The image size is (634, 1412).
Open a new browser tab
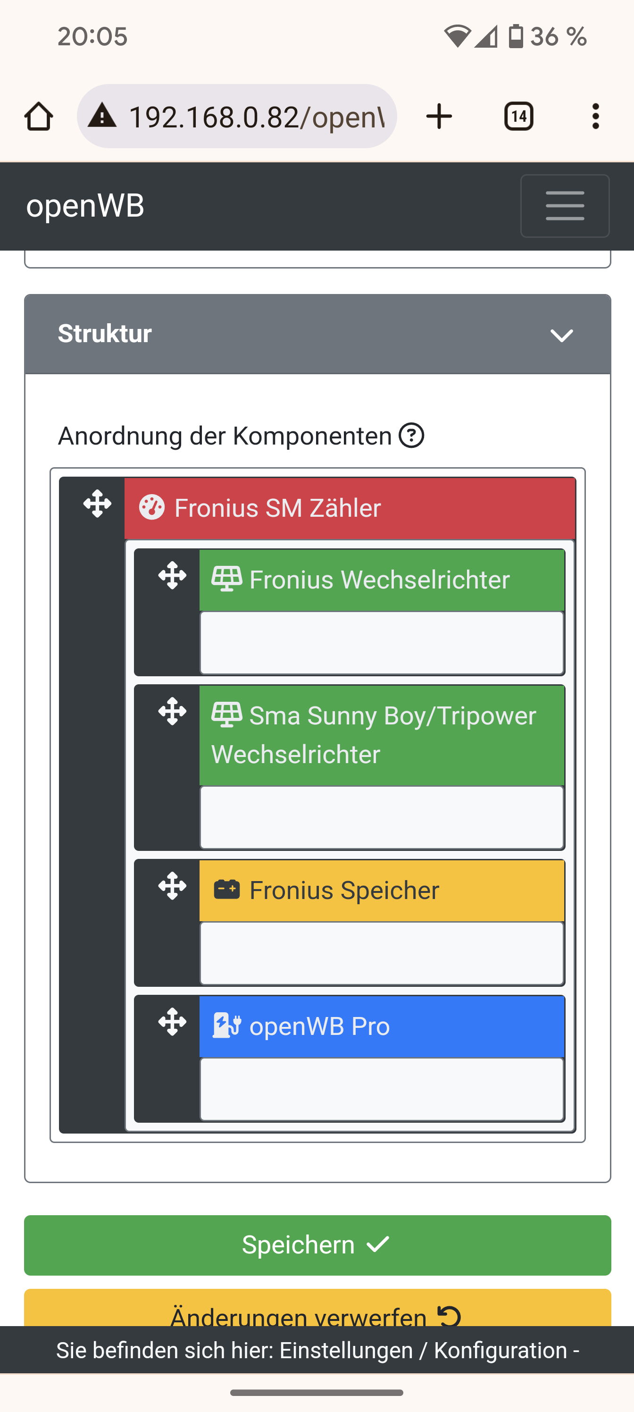(439, 116)
